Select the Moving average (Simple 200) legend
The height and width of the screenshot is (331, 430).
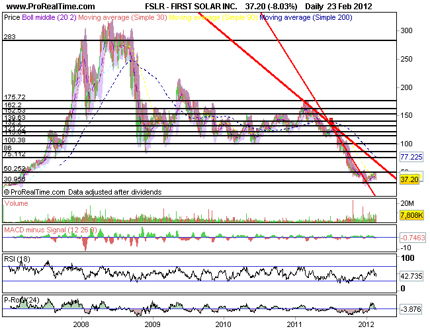coord(306,17)
